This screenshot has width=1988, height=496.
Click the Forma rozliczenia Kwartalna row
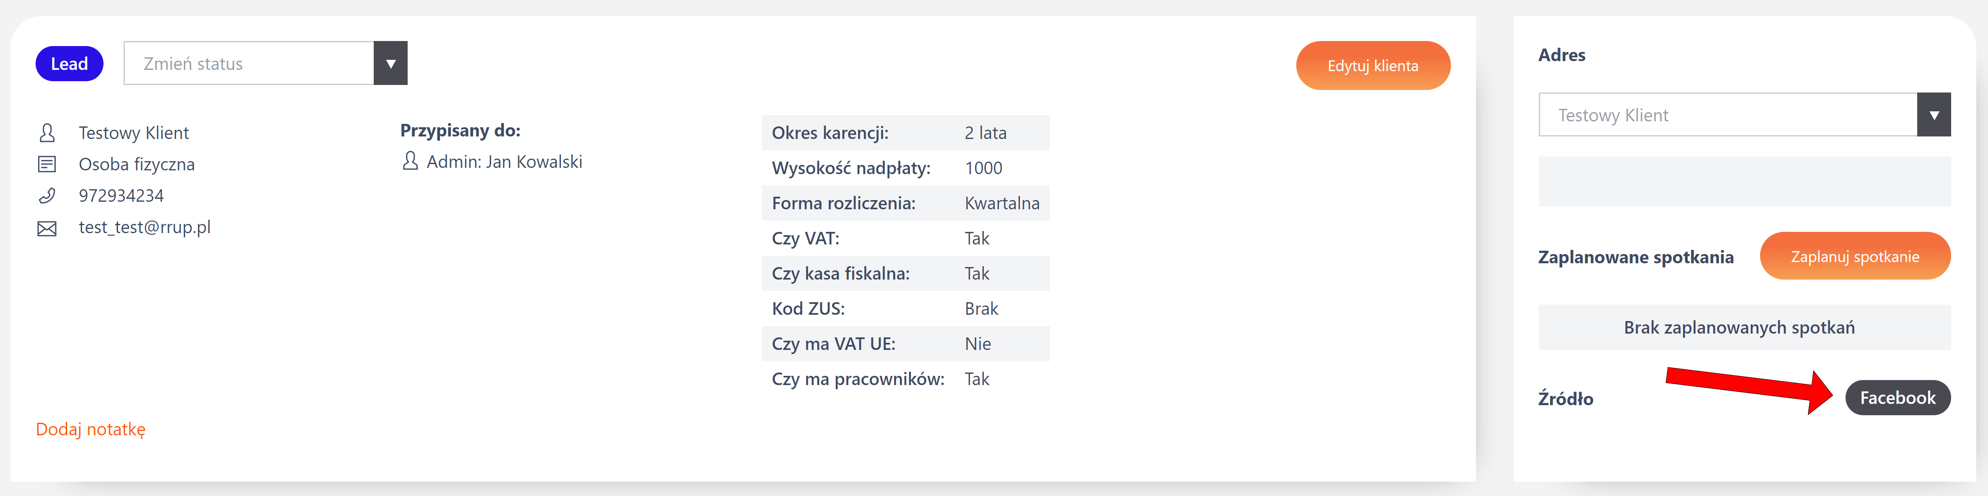[x=905, y=203]
